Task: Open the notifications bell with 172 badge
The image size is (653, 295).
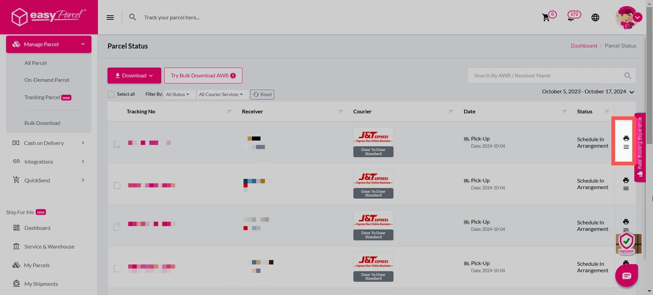Action: click(x=571, y=17)
